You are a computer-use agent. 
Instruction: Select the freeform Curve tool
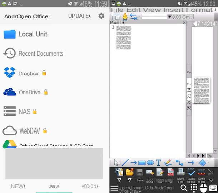click(168, 163)
